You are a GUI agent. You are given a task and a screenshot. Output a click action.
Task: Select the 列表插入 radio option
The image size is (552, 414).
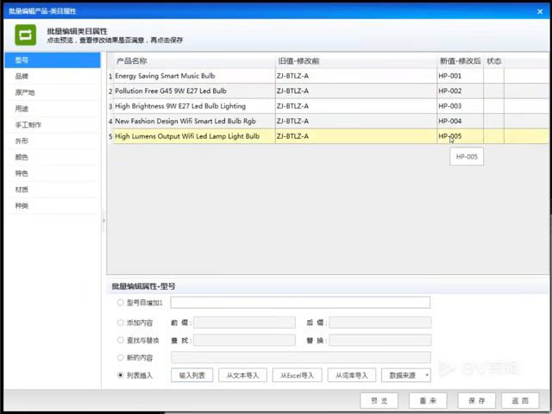pyautogui.click(x=121, y=375)
